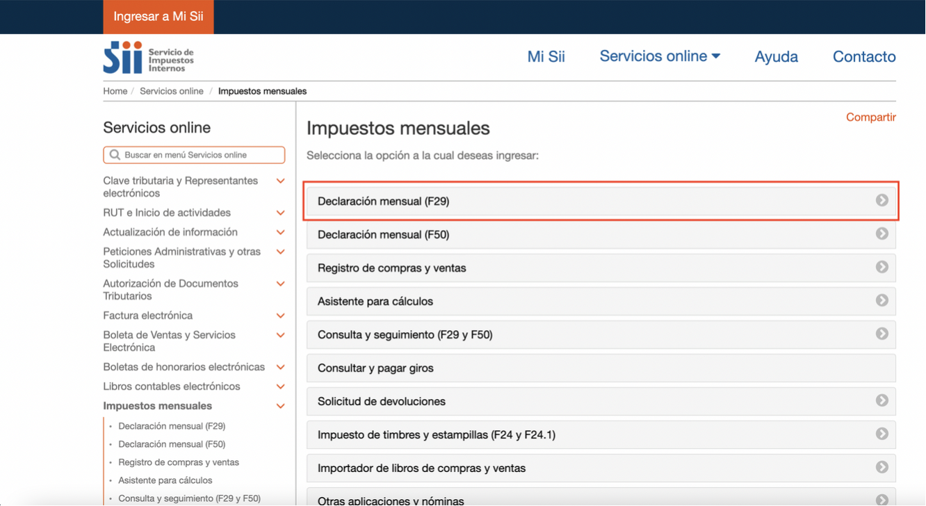Click the arrow icon on Solicitud de devoluciones
The height and width of the screenshot is (506, 926).
[x=882, y=401]
